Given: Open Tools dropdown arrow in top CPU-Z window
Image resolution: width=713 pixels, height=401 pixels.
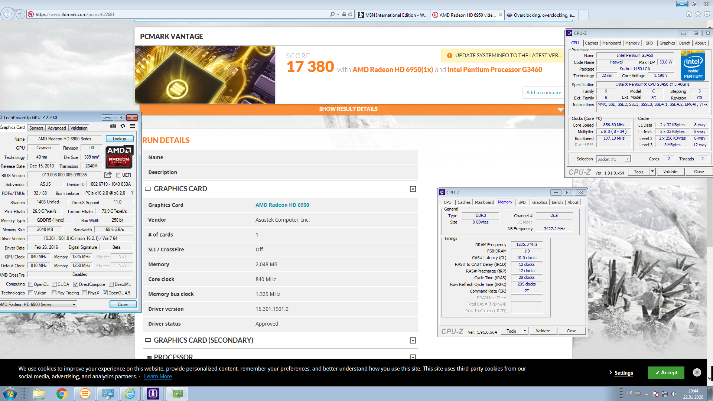Looking at the screenshot, I should 652,172.
